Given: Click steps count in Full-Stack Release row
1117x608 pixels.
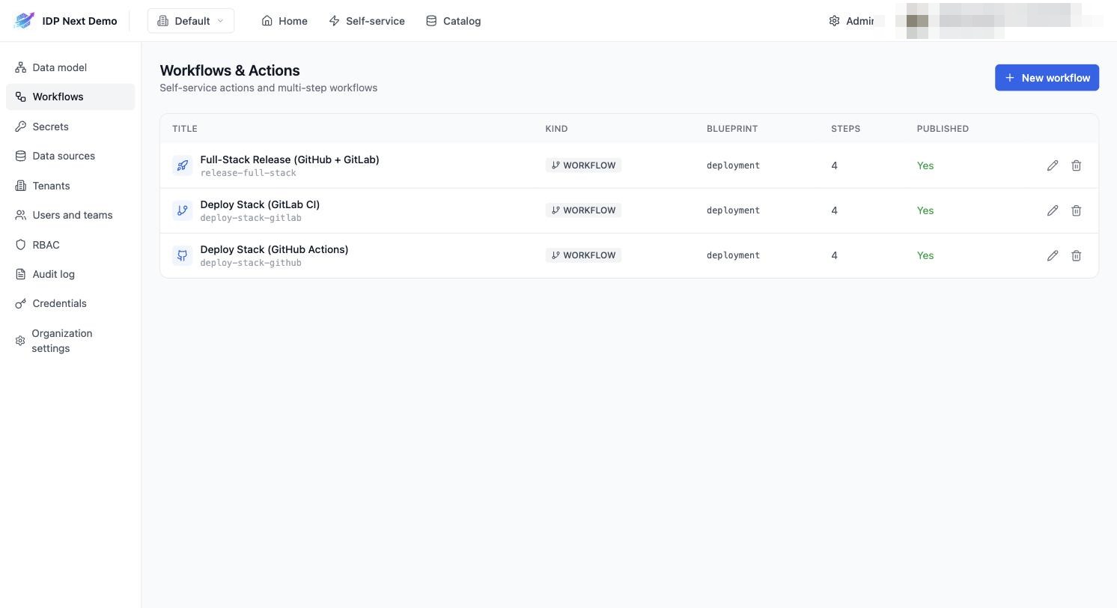Looking at the screenshot, I should coord(834,165).
